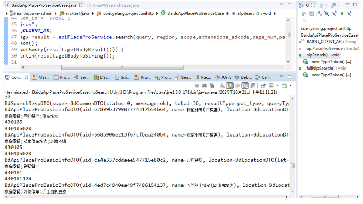Screen dimensions: 363x204
Task: Click the Terminate console button
Action: click(x=197, y=86)
